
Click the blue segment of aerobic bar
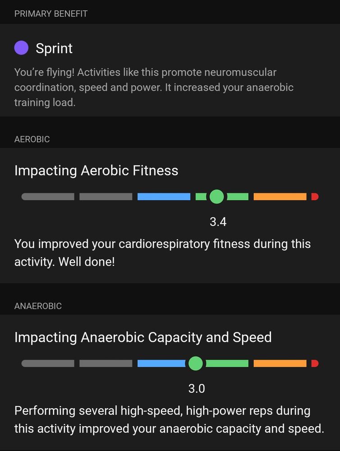[x=164, y=197]
